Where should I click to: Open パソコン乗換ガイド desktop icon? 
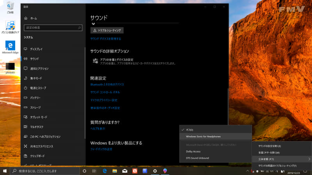click(x=10, y=27)
